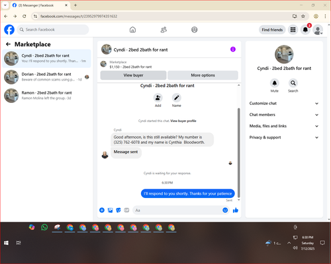
Task: Open the Friends icon in top navigation
Action: click(164, 30)
